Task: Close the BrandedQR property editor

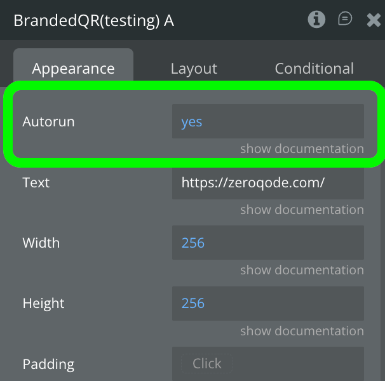Action: [x=374, y=20]
